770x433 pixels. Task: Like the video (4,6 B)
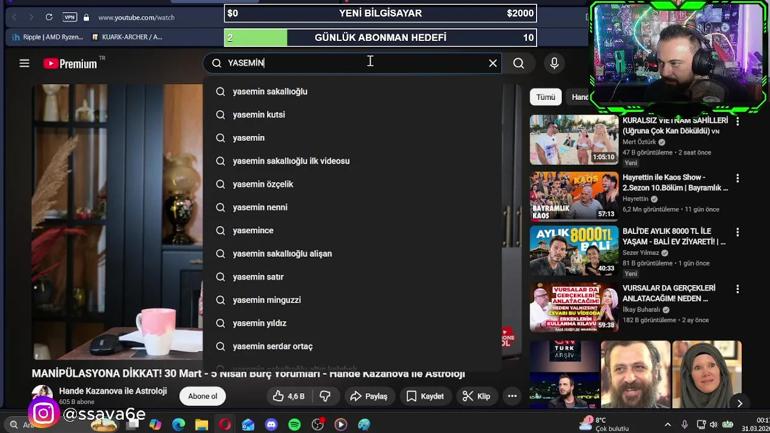(289, 396)
